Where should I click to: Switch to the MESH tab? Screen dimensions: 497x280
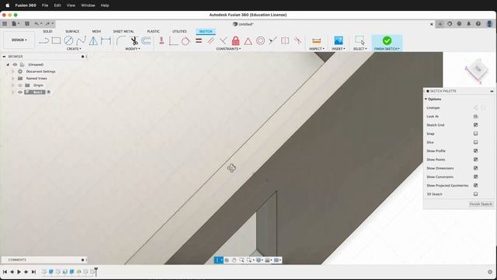tap(96, 31)
